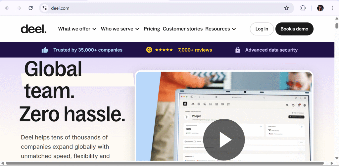Click the browser forward arrow
The width and height of the screenshot is (339, 166).
19,8
